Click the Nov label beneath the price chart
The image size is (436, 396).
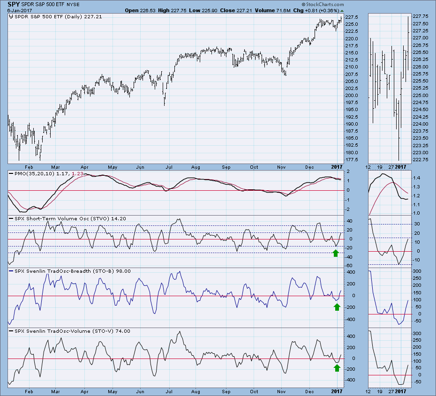click(x=281, y=167)
